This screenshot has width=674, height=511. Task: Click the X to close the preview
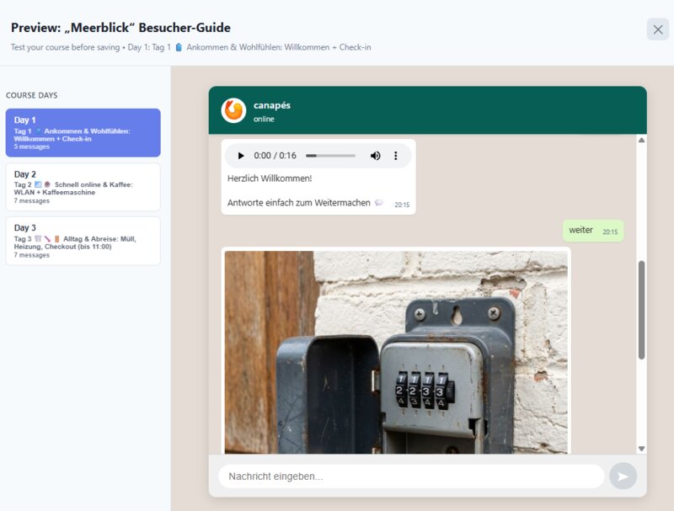click(656, 29)
